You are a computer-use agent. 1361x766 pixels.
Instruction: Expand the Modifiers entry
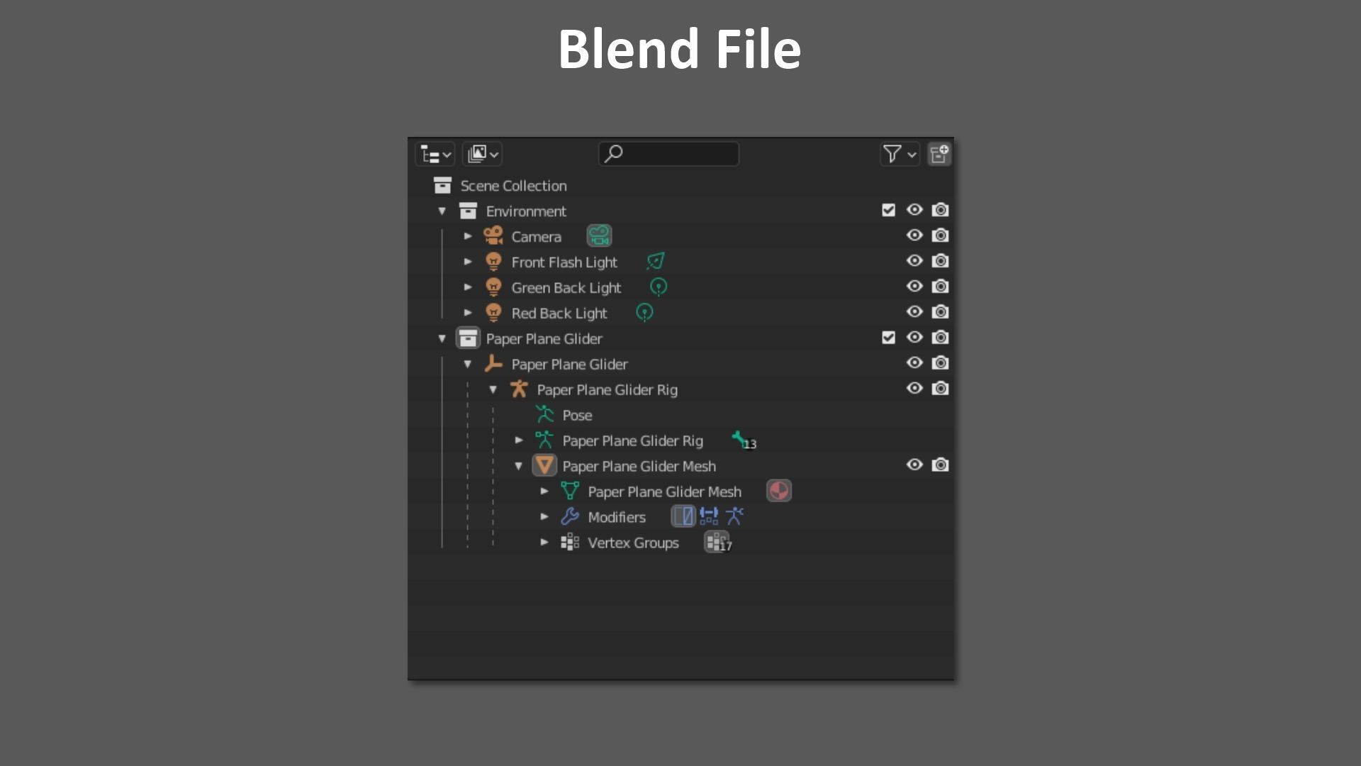pos(544,517)
